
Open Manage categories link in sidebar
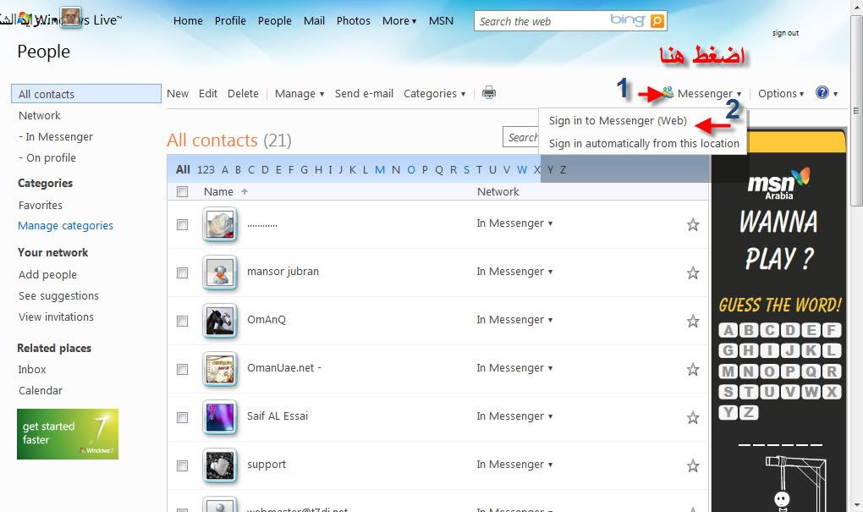tap(65, 226)
